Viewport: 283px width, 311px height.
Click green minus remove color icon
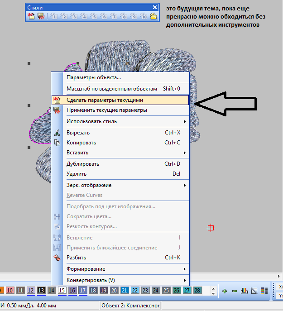(x=235, y=291)
